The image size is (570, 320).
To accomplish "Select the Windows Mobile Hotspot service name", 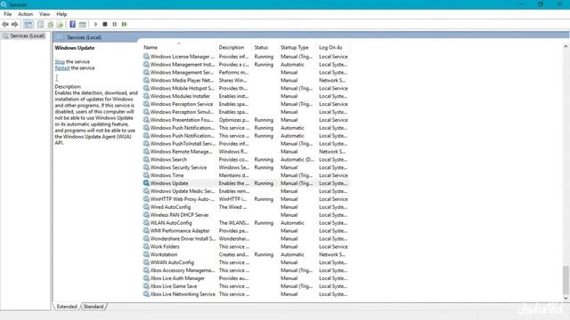I will [182, 88].
